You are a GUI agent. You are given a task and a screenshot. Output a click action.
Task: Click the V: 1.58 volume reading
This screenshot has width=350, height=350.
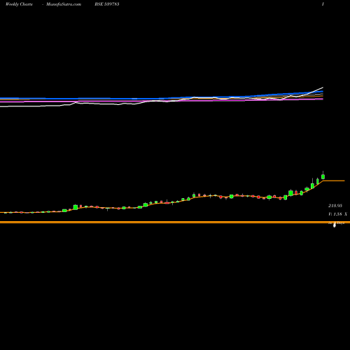335,214
